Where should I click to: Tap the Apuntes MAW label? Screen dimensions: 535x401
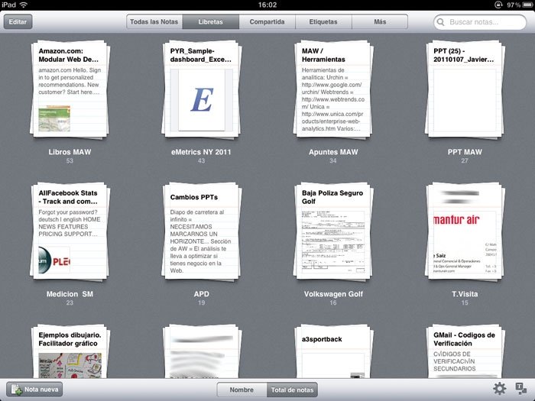pos(333,152)
